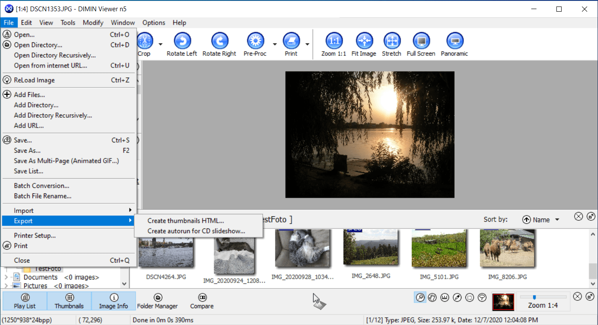Select the rectangular selection tool
598x325 pixels.
click(x=470, y=297)
